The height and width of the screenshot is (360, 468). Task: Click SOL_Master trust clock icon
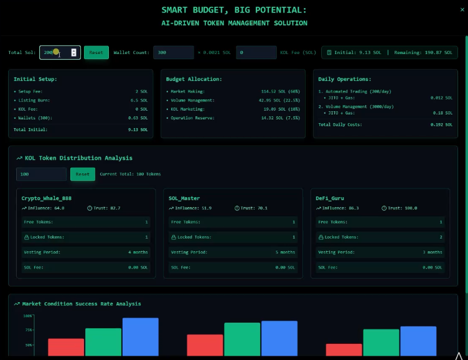tap(237, 208)
